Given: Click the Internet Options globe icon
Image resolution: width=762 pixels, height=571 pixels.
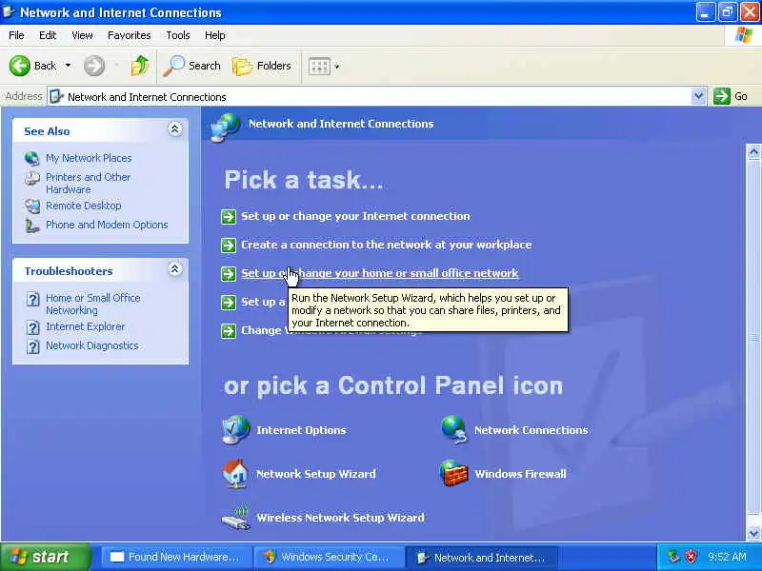Looking at the screenshot, I should click(235, 430).
